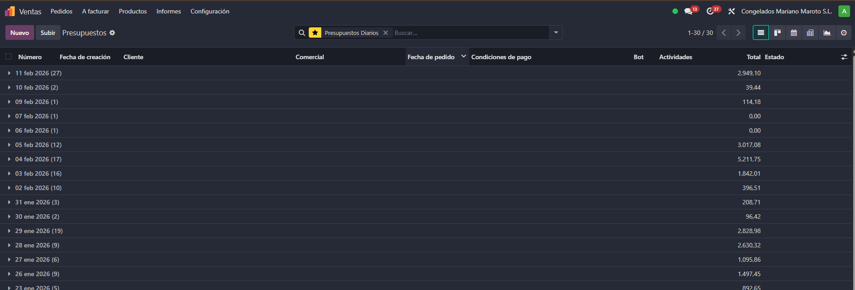Screen dimensions: 855x290
Task: Remove the Presupuestos Diarios filter
Action: 385,33
